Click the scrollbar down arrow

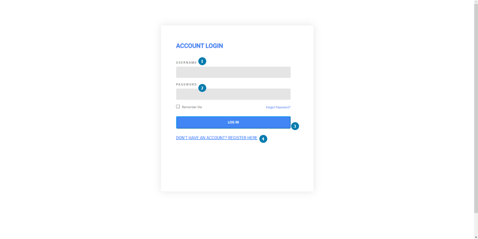[476, 237]
